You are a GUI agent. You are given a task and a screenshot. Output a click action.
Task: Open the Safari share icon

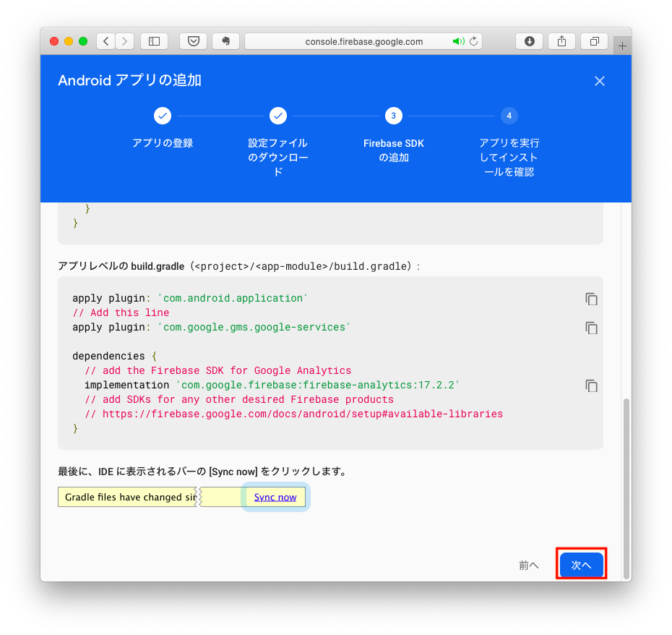[x=562, y=41]
